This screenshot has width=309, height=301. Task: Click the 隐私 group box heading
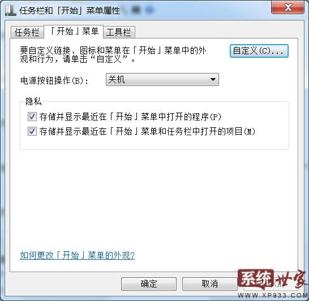[x=33, y=102]
